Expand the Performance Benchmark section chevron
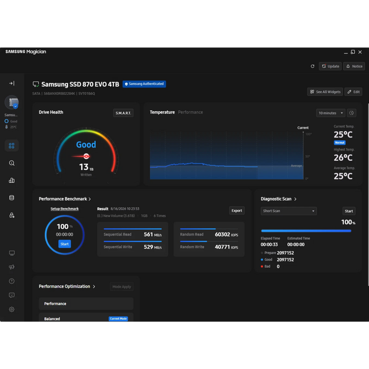This screenshot has height=369, width=369. 90,199
